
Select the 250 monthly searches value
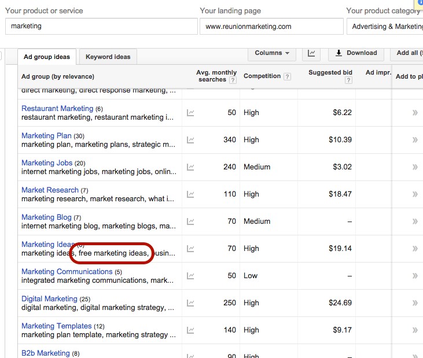pyautogui.click(x=230, y=303)
